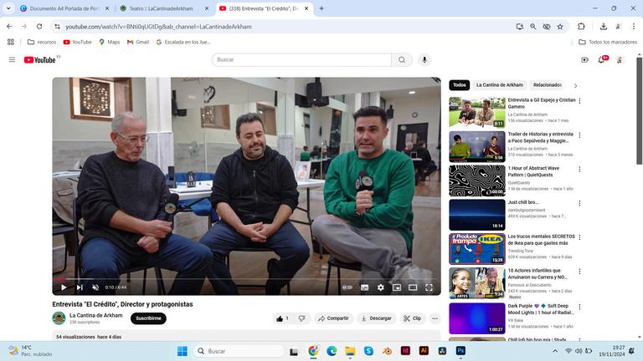Image resolution: width=643 pixels, height=361 pixels.
Task: Expand the tab search dropdown arrow
Action: 8,8
